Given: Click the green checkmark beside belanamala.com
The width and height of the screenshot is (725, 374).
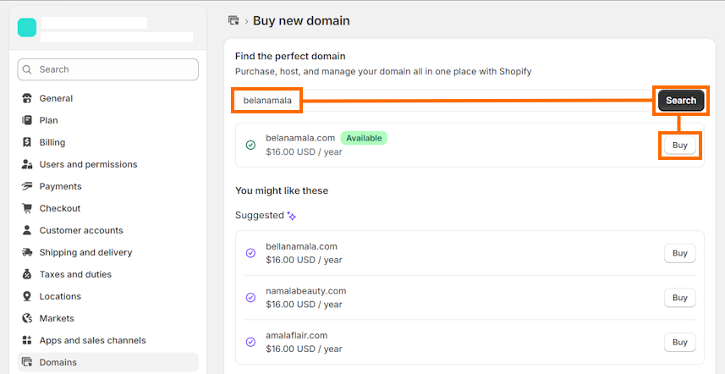Looking at the screenshot, I should pyautogui.click(x=250, y=146).
